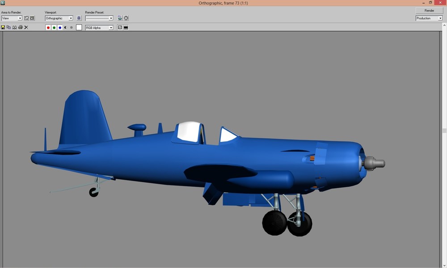This screenshot has width=447, height=268.
Task: Open the Render Preset dropdown
Action: point(99,18)
